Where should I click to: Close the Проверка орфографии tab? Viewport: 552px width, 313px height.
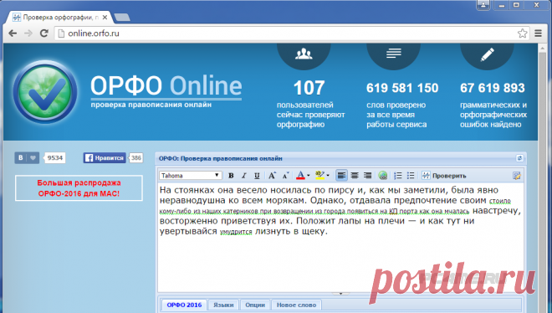[105, 17]
